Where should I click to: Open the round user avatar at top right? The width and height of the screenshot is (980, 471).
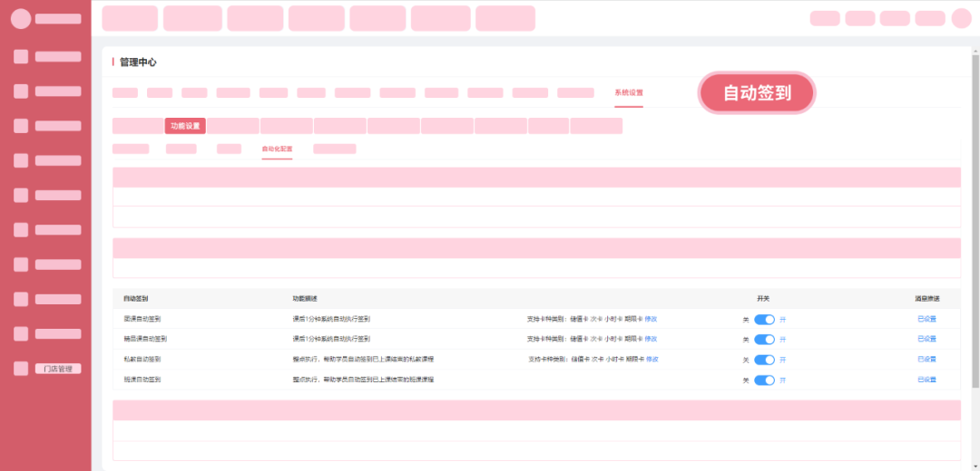pyautogui.click(x=961, y=18)
